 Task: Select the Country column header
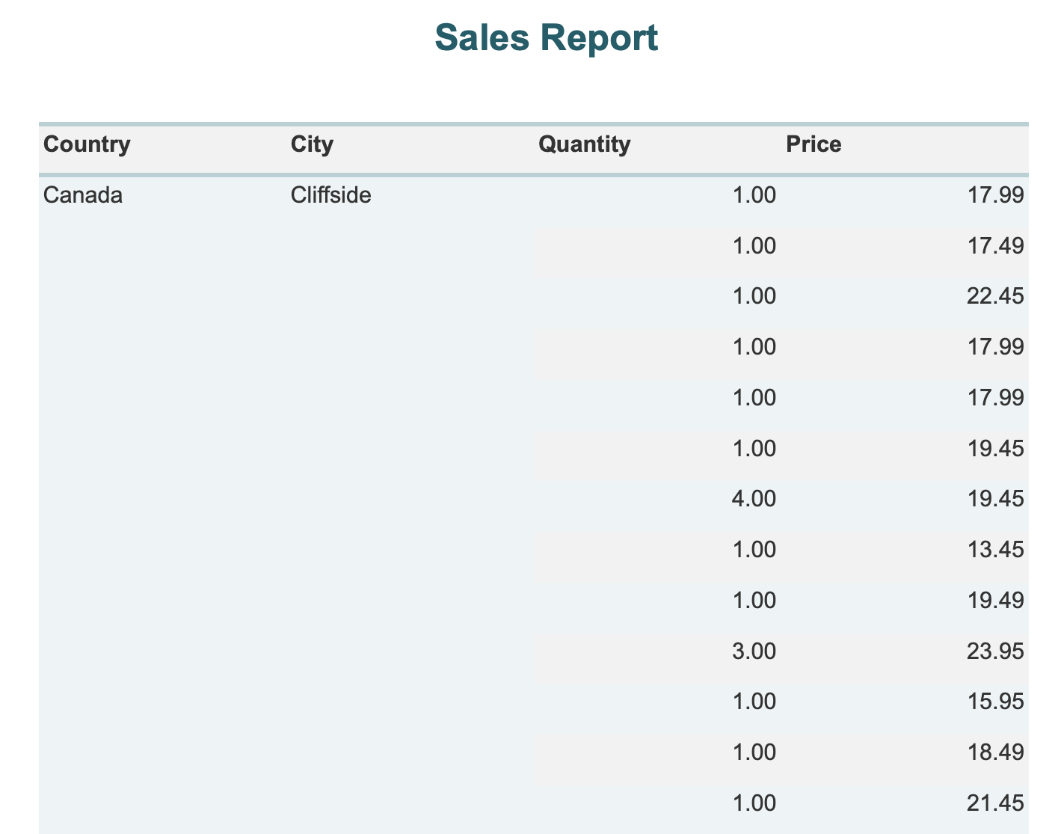(x=87, y=144)
